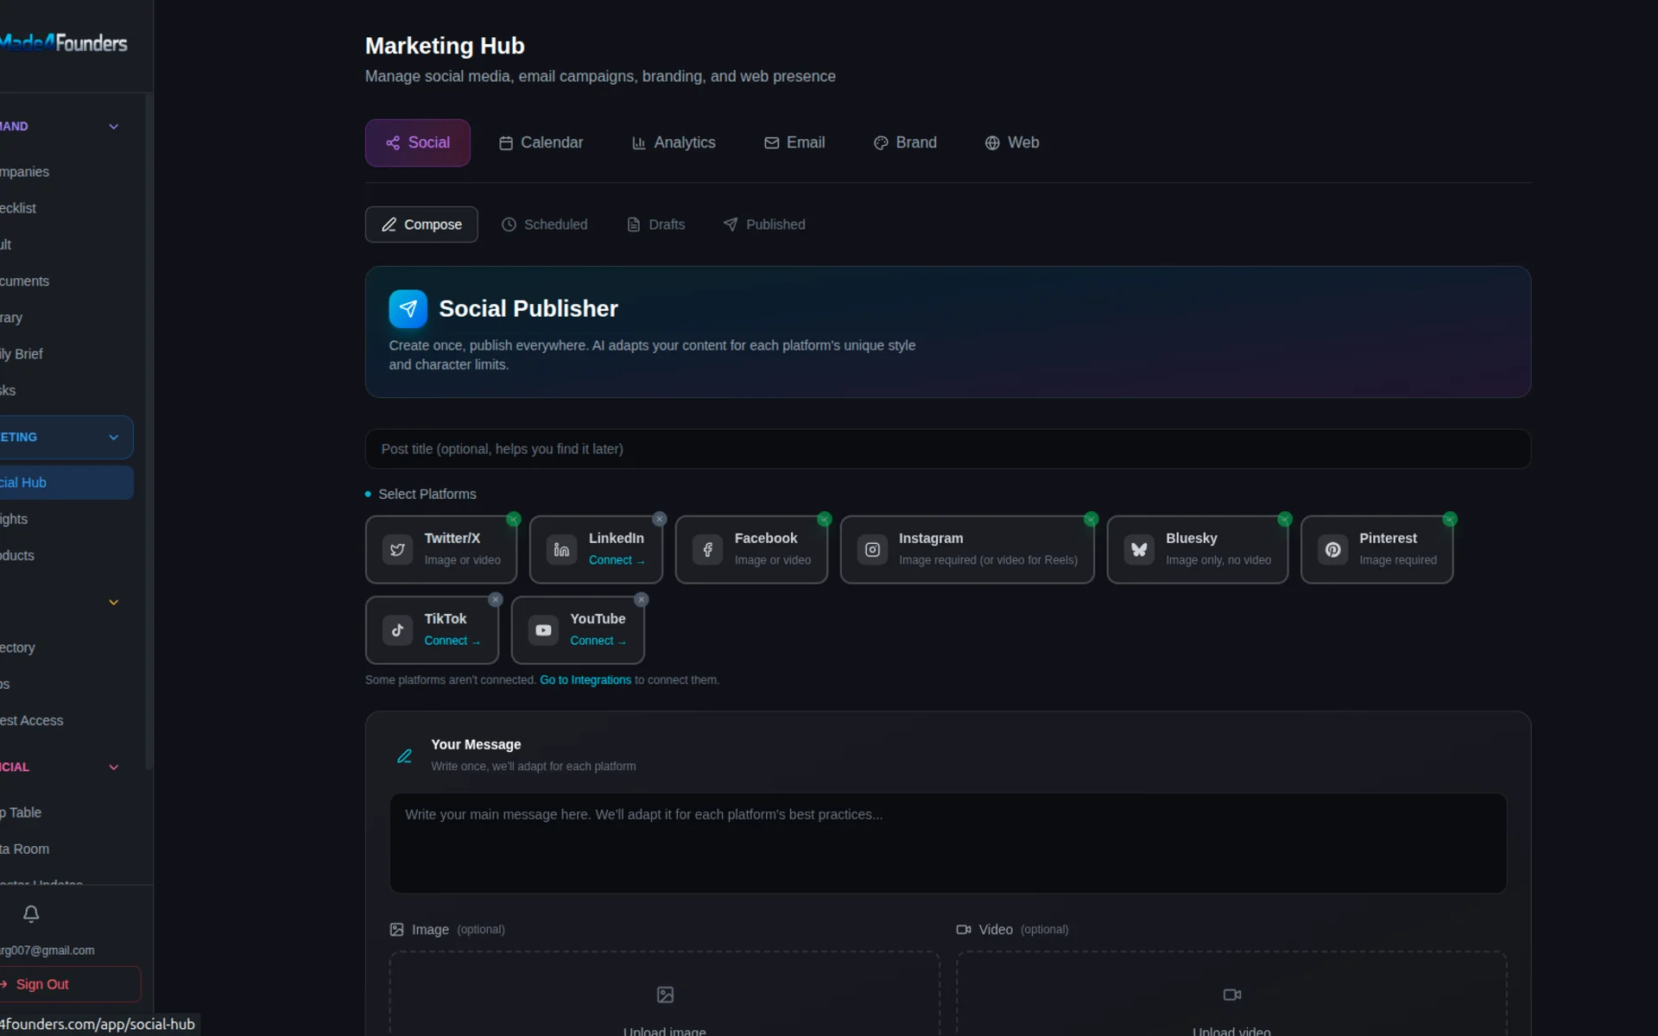Deselect the Facebook platform checkmark
Image resolution: width=1658 pixels, height=1036 pixels.
(x=824, y=519)
